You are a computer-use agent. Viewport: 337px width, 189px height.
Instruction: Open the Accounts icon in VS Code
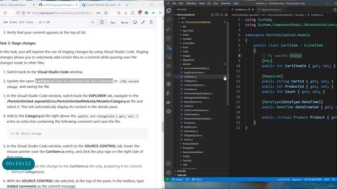[168, 163]
